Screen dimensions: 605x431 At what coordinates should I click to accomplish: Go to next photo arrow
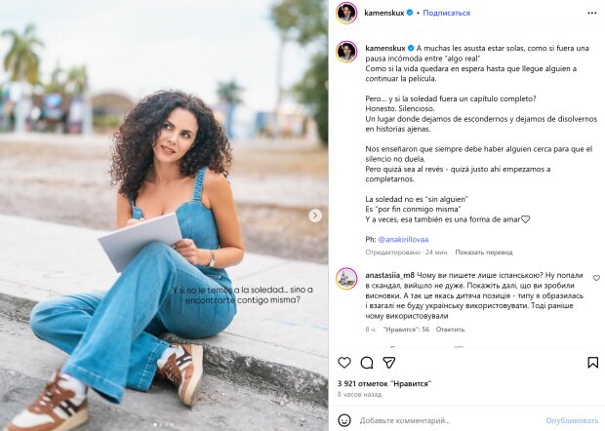click(315, 215)
